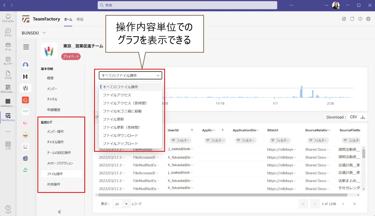Open the records-per-page dropdown showing 25
This screenshot has width=375, height=216.
click(122, 204)
